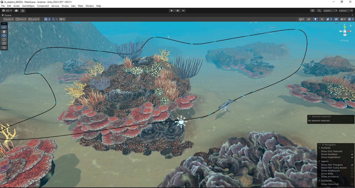Open the Assets menu
Screen dimensions: 355x188
[16, 6]
